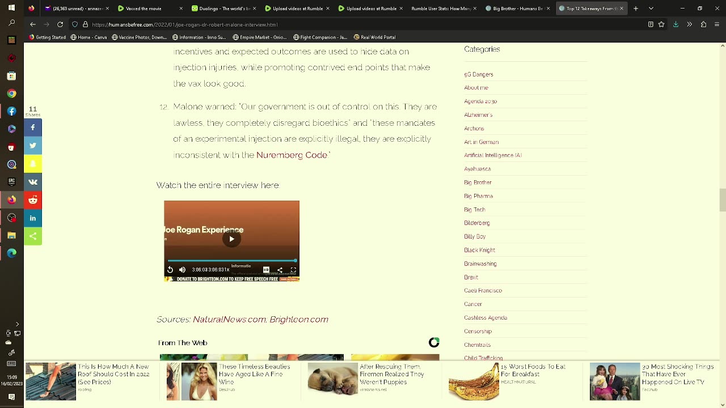
Task: Follow the Nuremberg Code link
Action: click(x=292, y=155)
